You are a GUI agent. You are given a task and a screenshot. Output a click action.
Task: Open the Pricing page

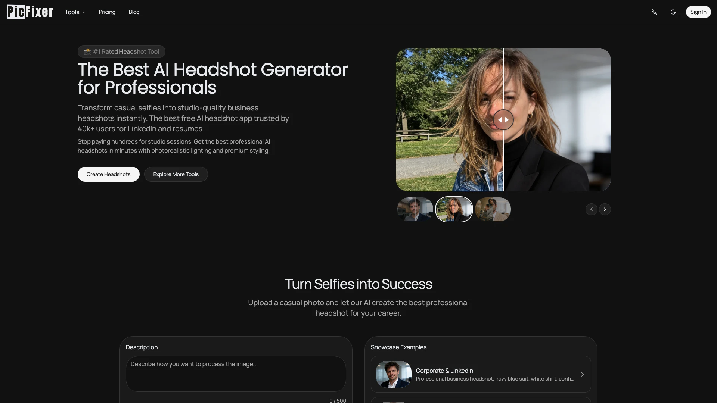[107, 12]
